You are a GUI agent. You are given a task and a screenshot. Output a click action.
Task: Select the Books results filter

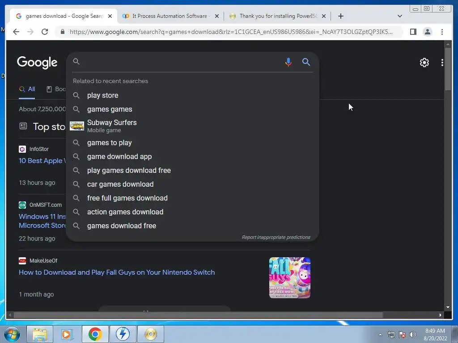click(x=56, y=89)
